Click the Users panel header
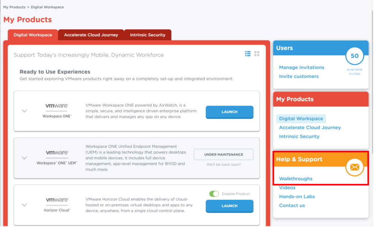This screenshot has height=227, width=374. click(x=321, y=48)
